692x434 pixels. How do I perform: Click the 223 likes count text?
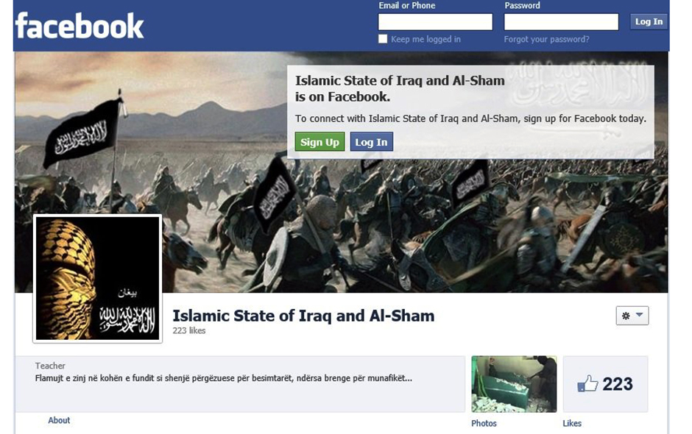189,330
